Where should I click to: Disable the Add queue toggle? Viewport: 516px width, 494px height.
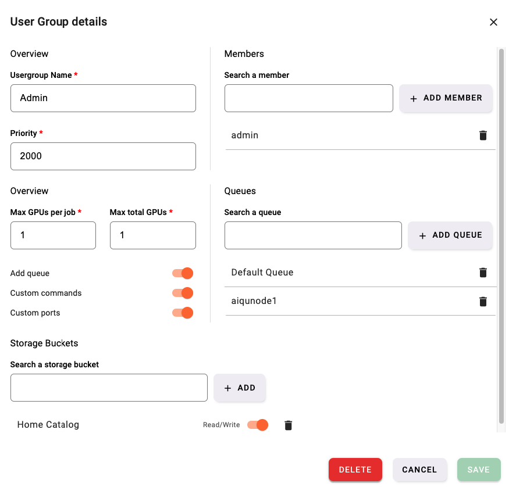click(x=183, y=273)
